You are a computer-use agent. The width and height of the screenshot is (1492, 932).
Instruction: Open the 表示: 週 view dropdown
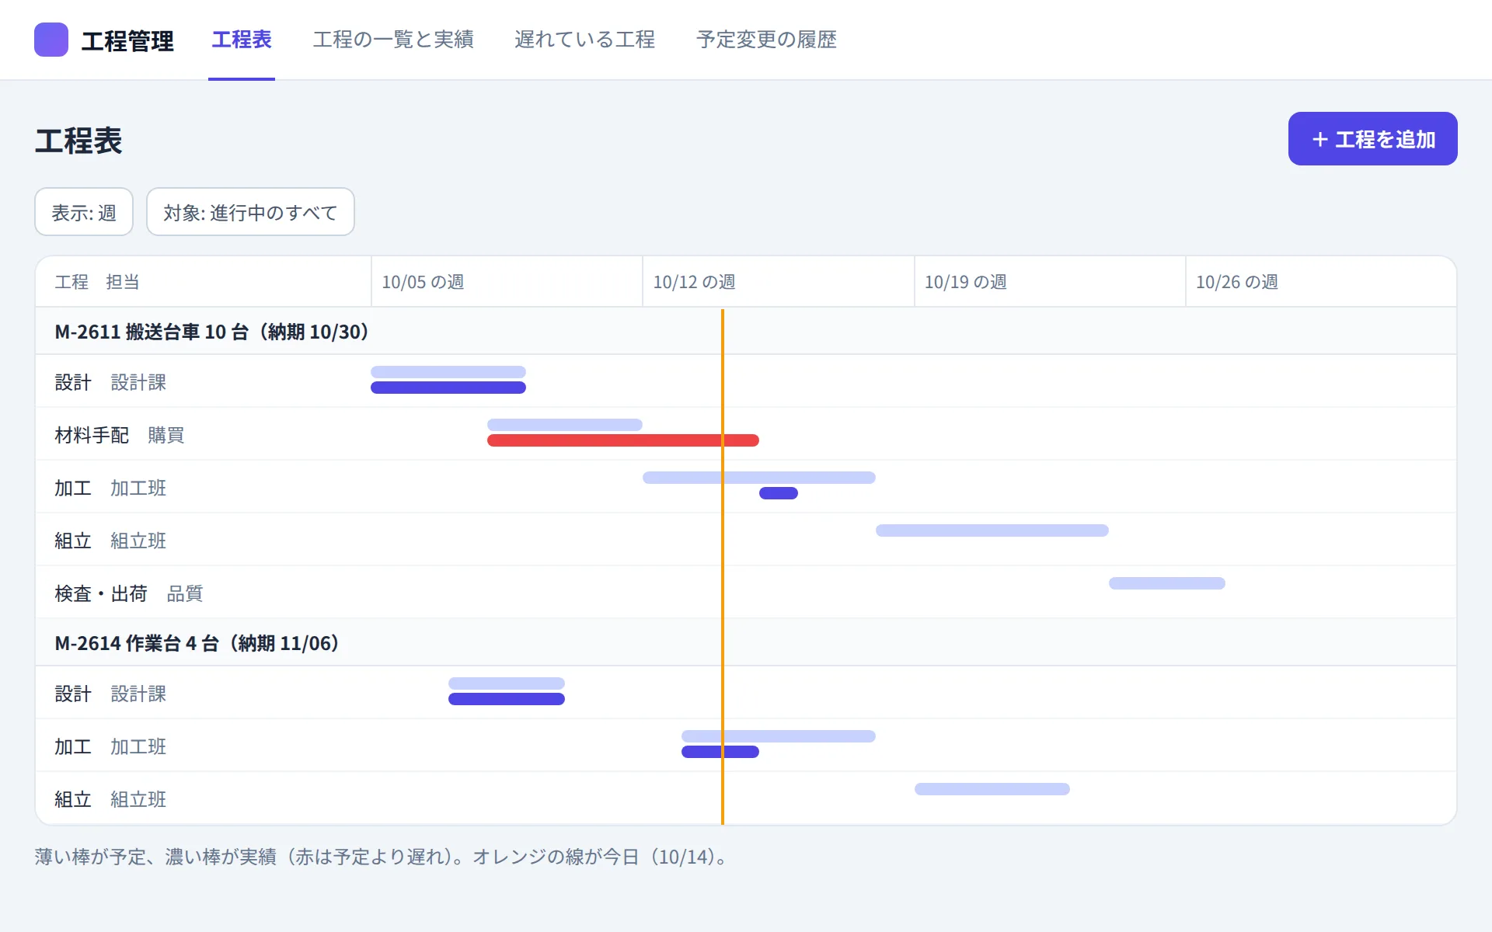84,212
